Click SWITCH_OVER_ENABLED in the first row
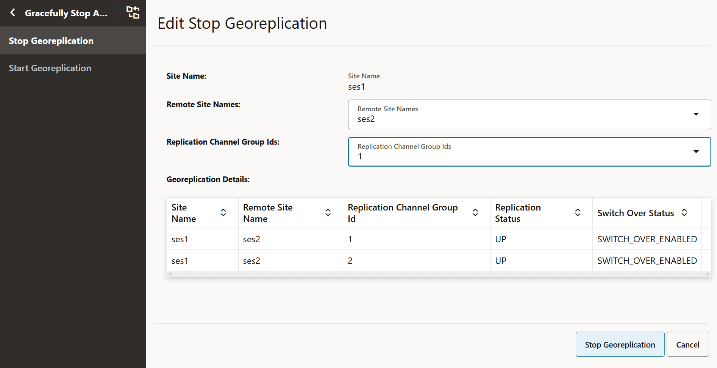Screen dimensions: 717x368 point(647,239)
